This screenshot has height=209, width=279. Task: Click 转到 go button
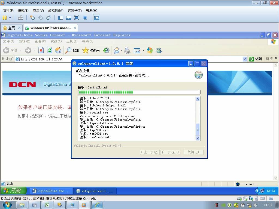(255, 59)
